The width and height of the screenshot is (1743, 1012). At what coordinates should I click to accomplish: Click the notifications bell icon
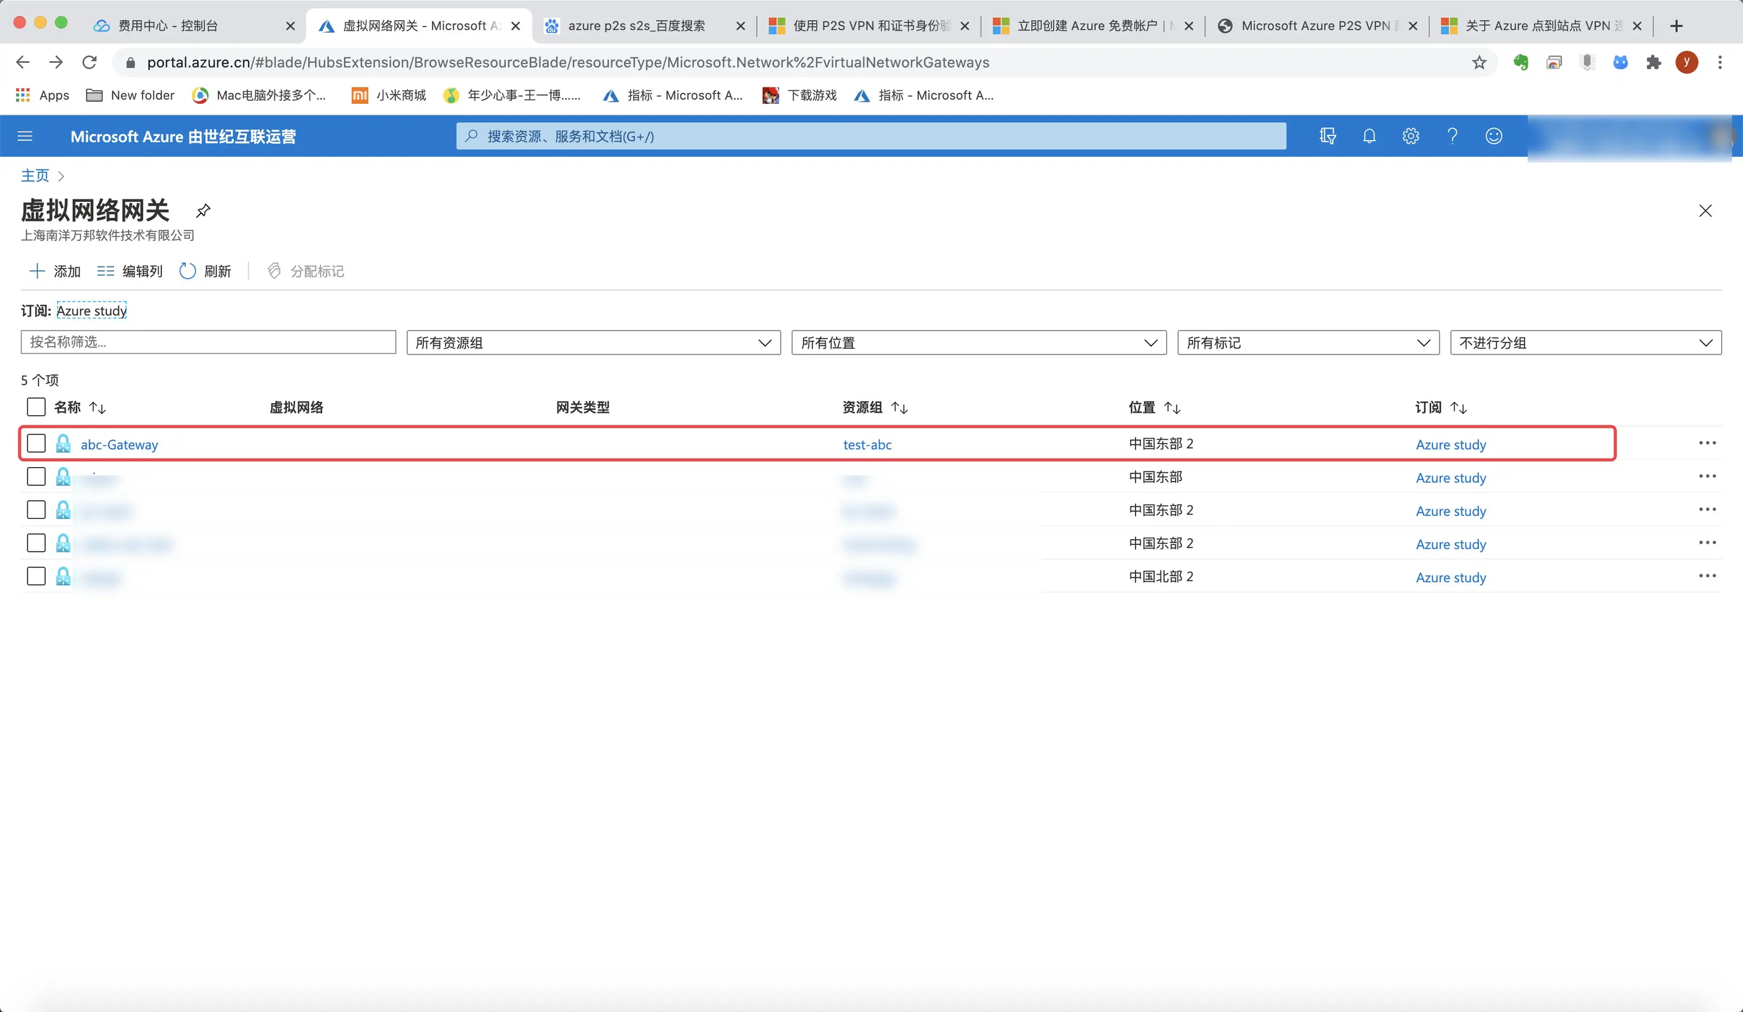coord(1369,136)
